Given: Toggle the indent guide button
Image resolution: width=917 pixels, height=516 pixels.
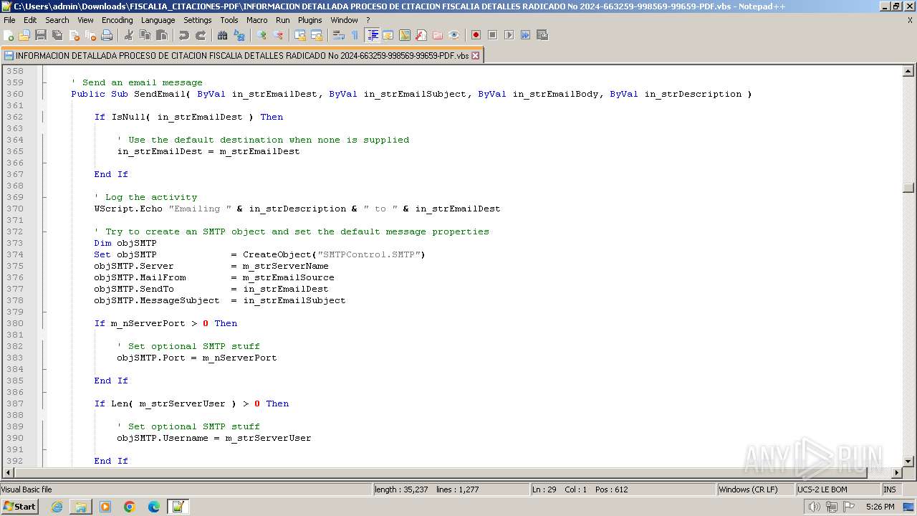Looking at the screenshot, I should tap(373, 35).
